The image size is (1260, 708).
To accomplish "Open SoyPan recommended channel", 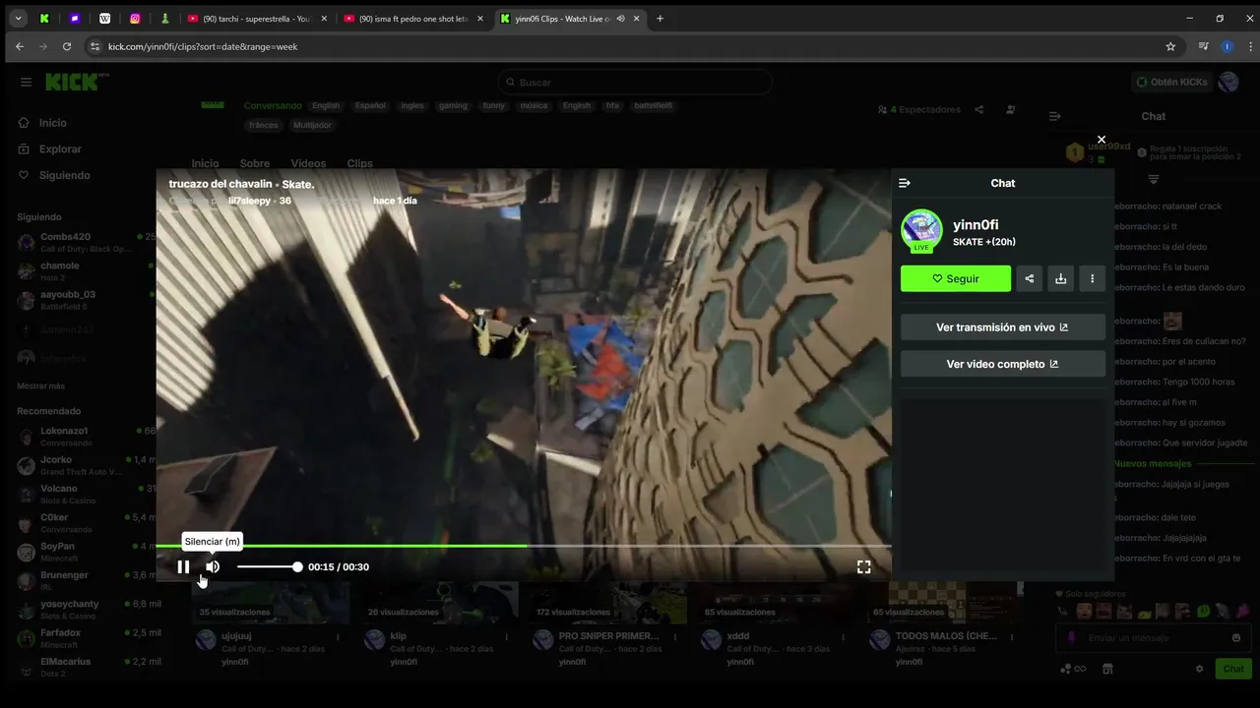I will pos(84,552).
